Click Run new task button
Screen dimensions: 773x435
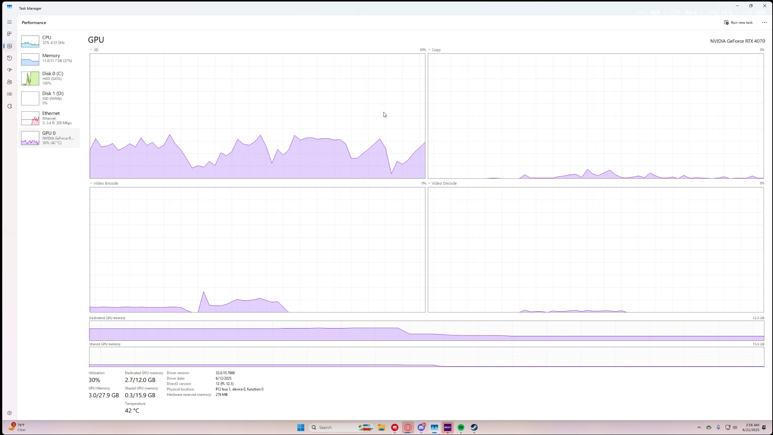pos(738,22)
